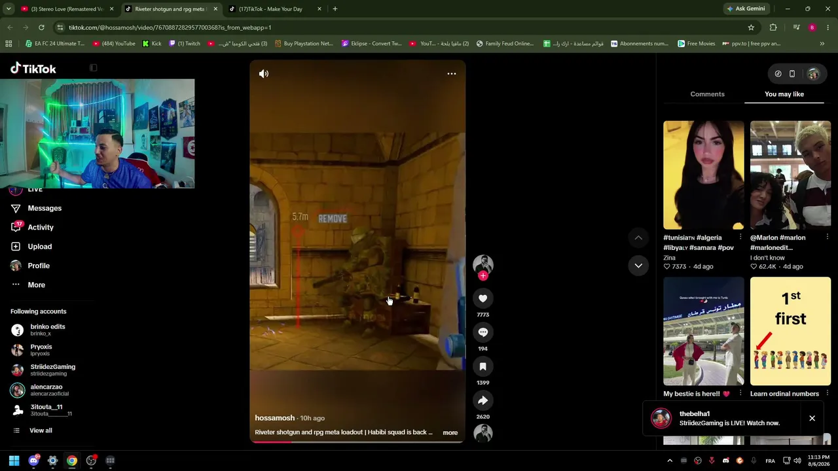Open the sound disc below the share icon
Image resolution: width=838 pixels, height=471 pixels.
(483, 433)
